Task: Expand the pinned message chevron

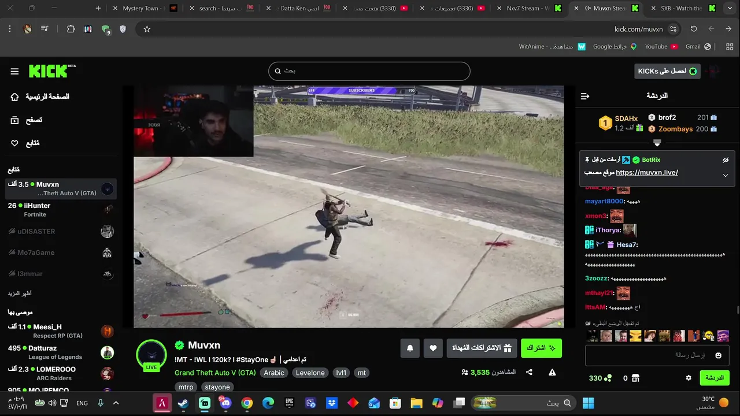Action: [726, 175]
